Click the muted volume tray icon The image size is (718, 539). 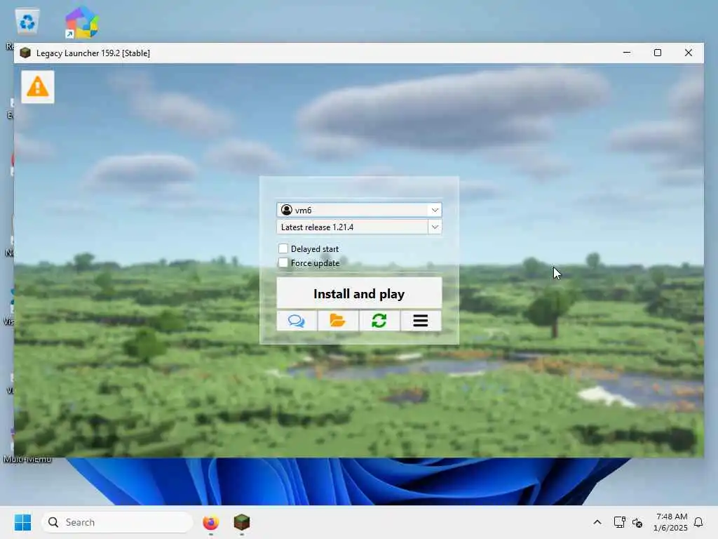pos(637,522)
